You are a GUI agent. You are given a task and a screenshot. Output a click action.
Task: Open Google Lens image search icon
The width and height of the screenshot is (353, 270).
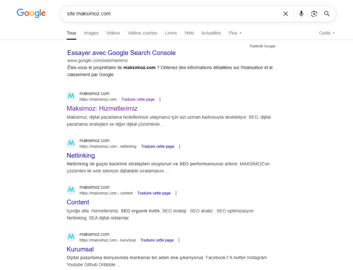[x=314, y=14]
